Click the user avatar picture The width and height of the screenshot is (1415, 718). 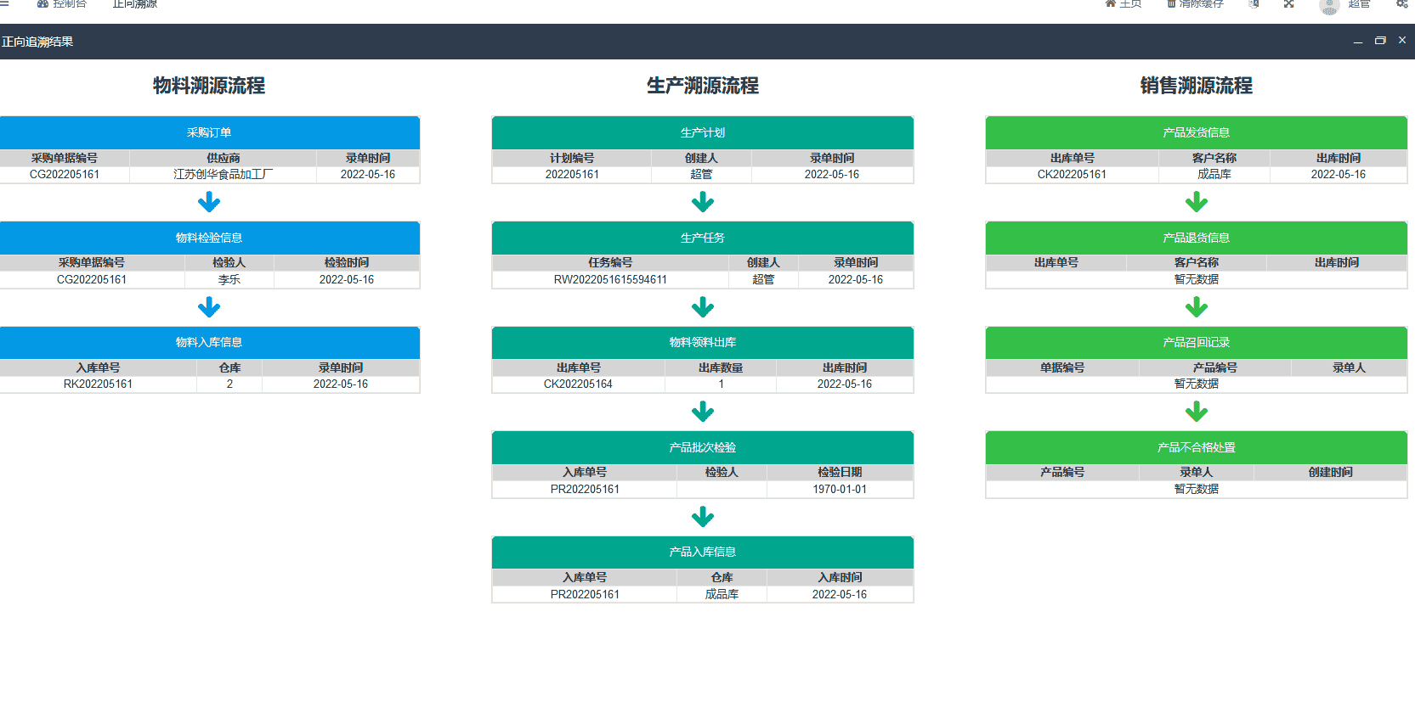tap(1329, 6)
